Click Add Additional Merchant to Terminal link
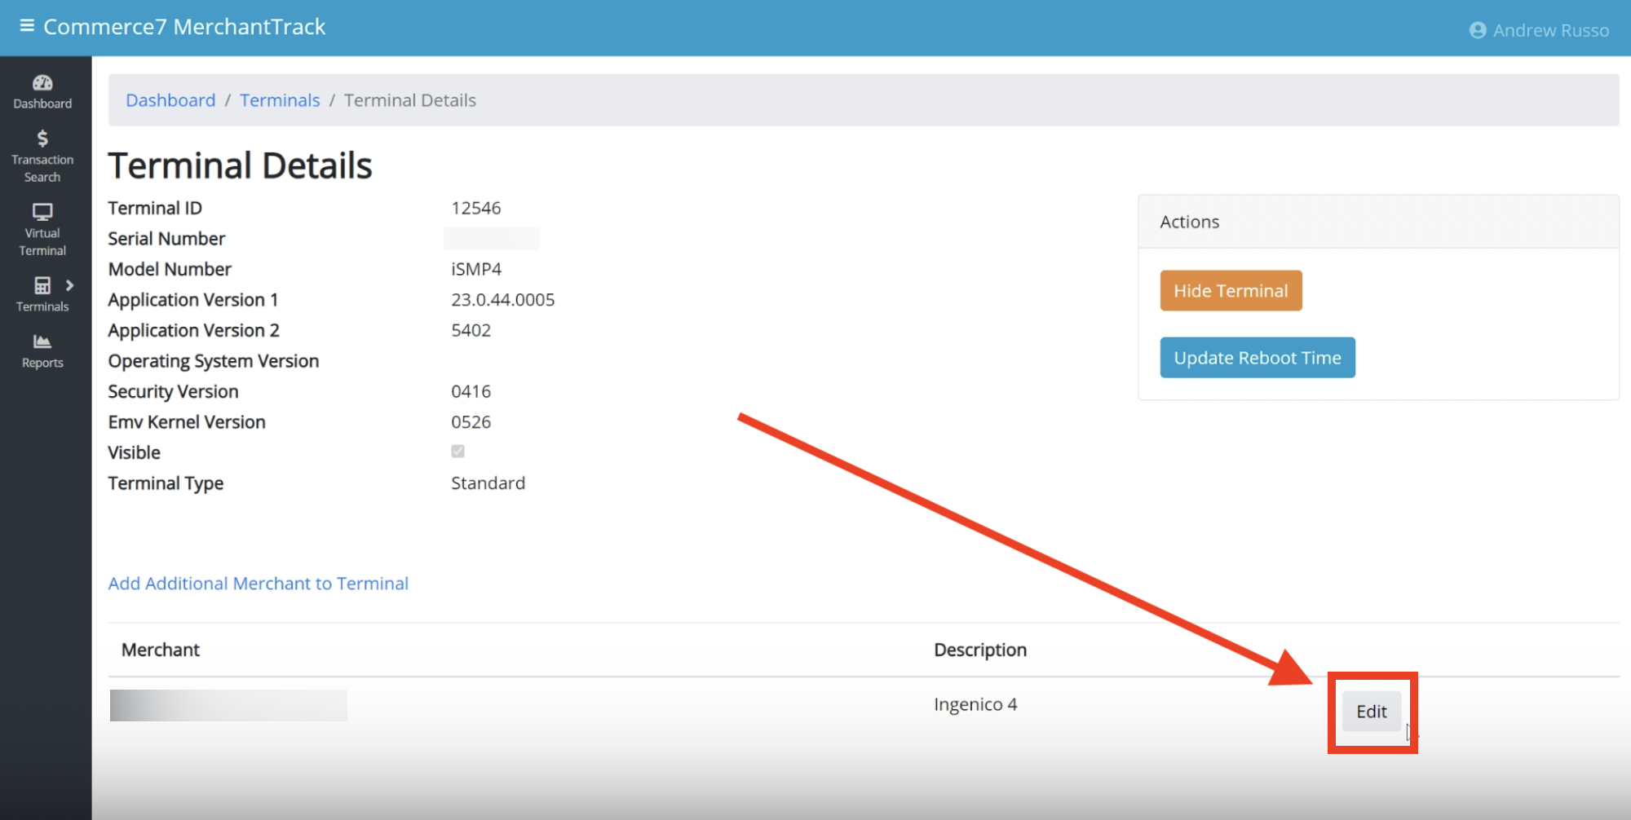 tap(258, 584)
